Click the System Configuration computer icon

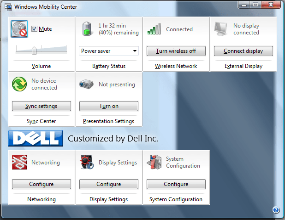point(154,163)
